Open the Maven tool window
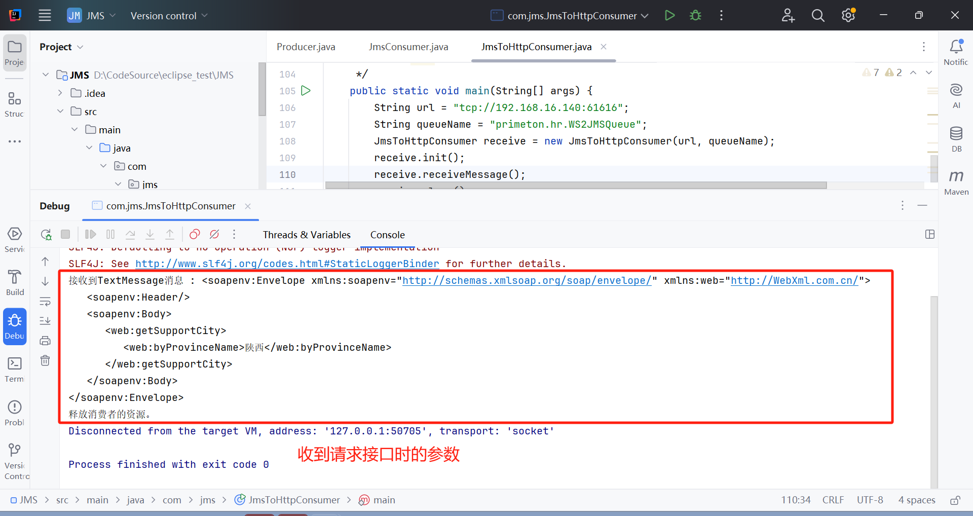 coord(956,182)
